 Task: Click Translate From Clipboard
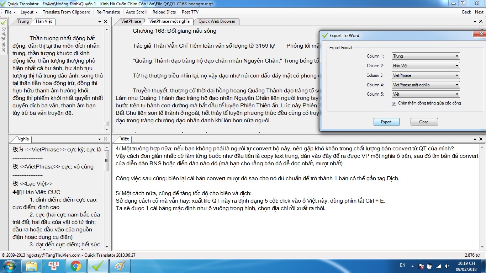[67, 12]
